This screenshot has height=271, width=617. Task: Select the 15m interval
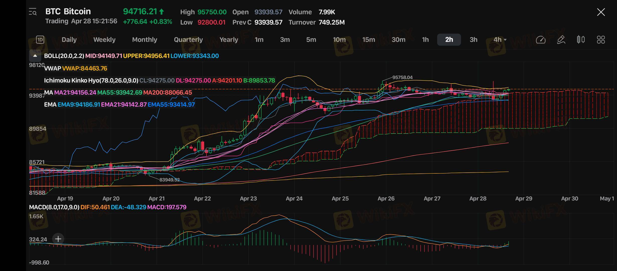(x=369, y=40)
